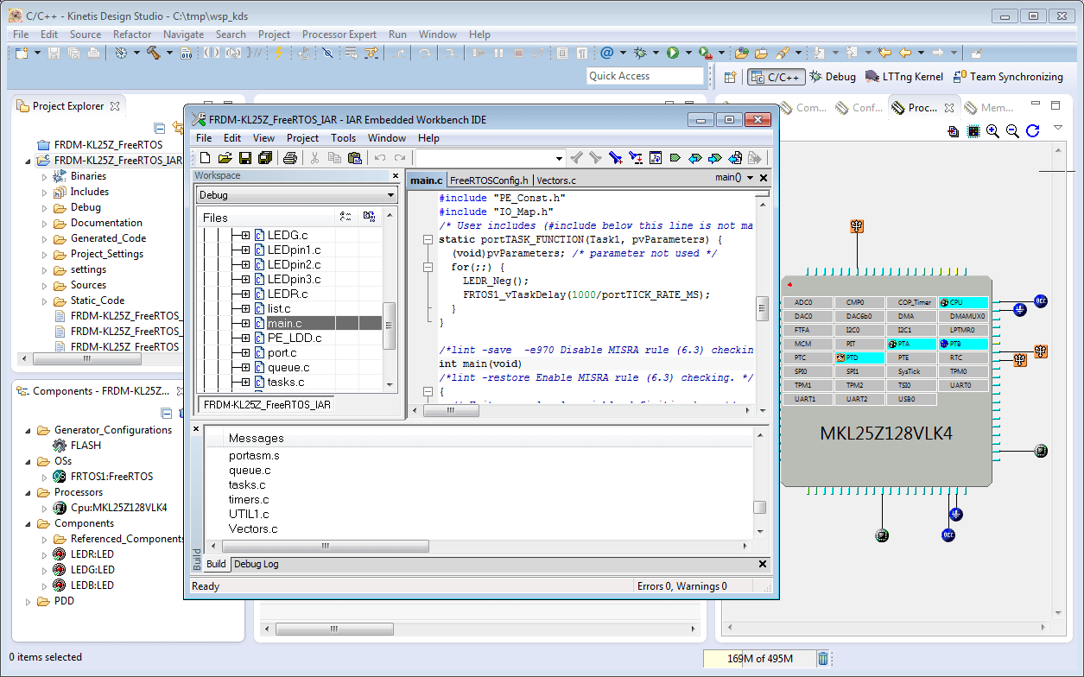1084x677 pixels.
Task: Open the Debug Log tab
Action: 257,564
